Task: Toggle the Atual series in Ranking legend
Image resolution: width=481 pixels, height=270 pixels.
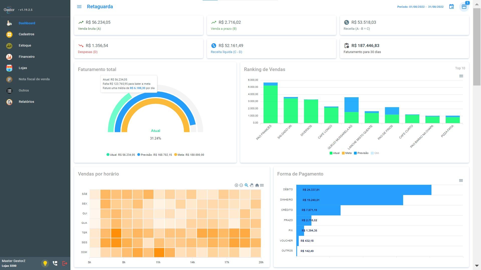Action: pyautogui.click(x=334, y=153)
